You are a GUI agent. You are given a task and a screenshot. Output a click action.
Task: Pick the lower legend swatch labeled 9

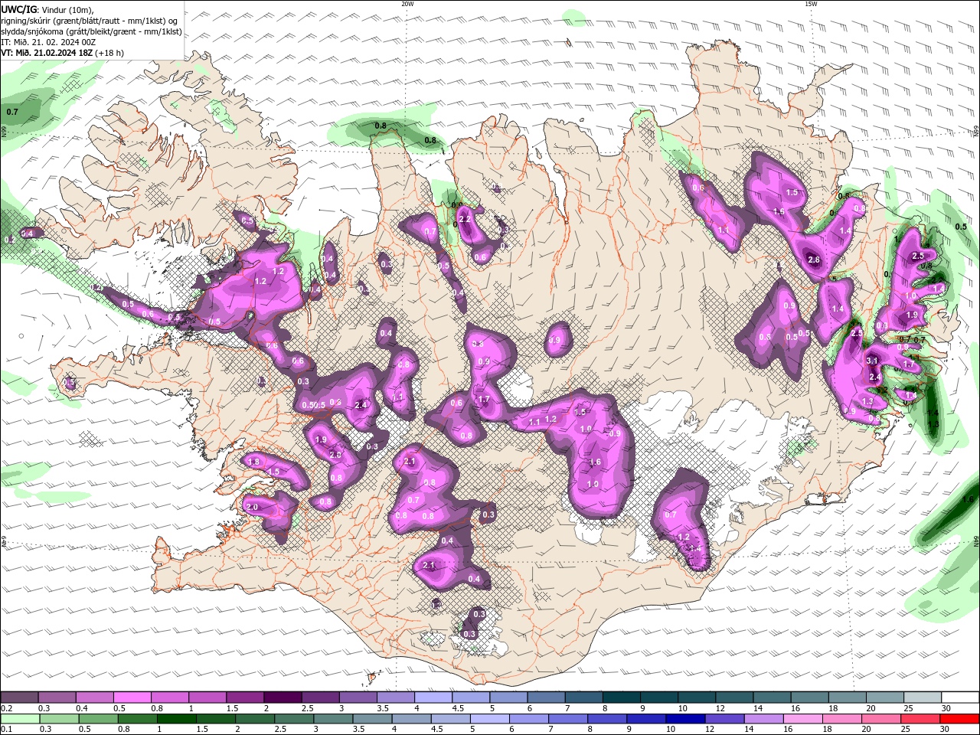[645, 719]
